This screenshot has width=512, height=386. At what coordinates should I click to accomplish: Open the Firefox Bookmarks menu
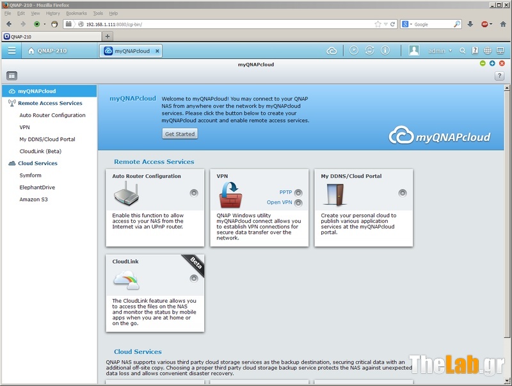pyautogui.click(x=76, y=13)
